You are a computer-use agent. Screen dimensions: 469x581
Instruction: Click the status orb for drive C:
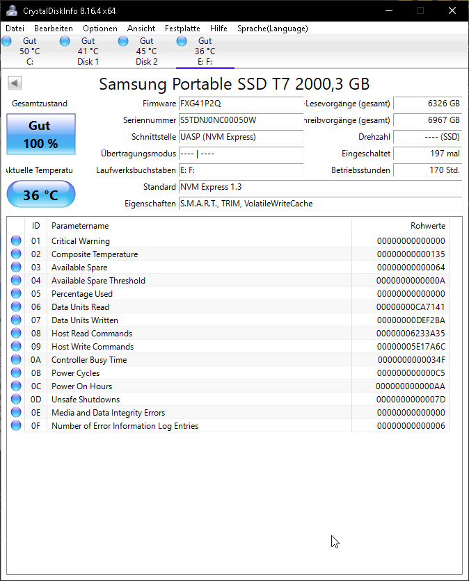[x=7, y=41]
